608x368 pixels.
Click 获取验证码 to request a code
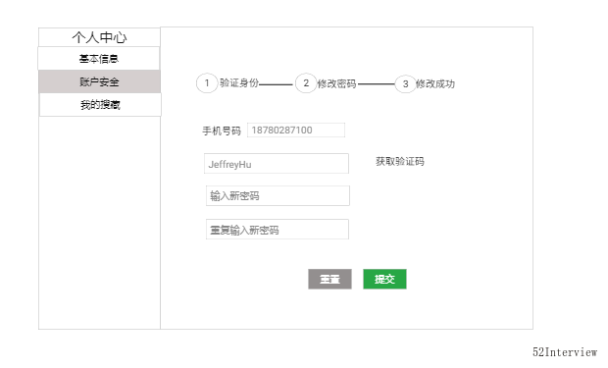click(x=400, y=162)
